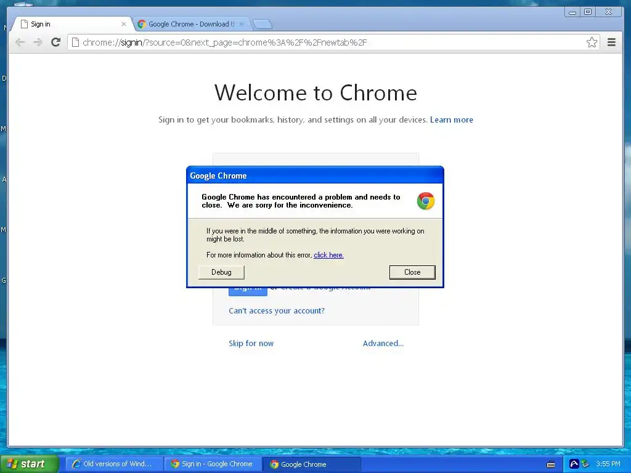Switch to Old versions of Wind... taskbar item
This screenshot has height=473, width=631.
pos(114,464)
